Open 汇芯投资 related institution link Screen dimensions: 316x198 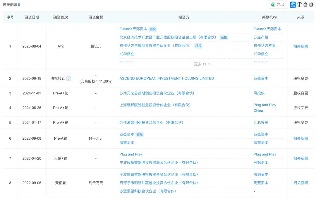click(261, 122)
